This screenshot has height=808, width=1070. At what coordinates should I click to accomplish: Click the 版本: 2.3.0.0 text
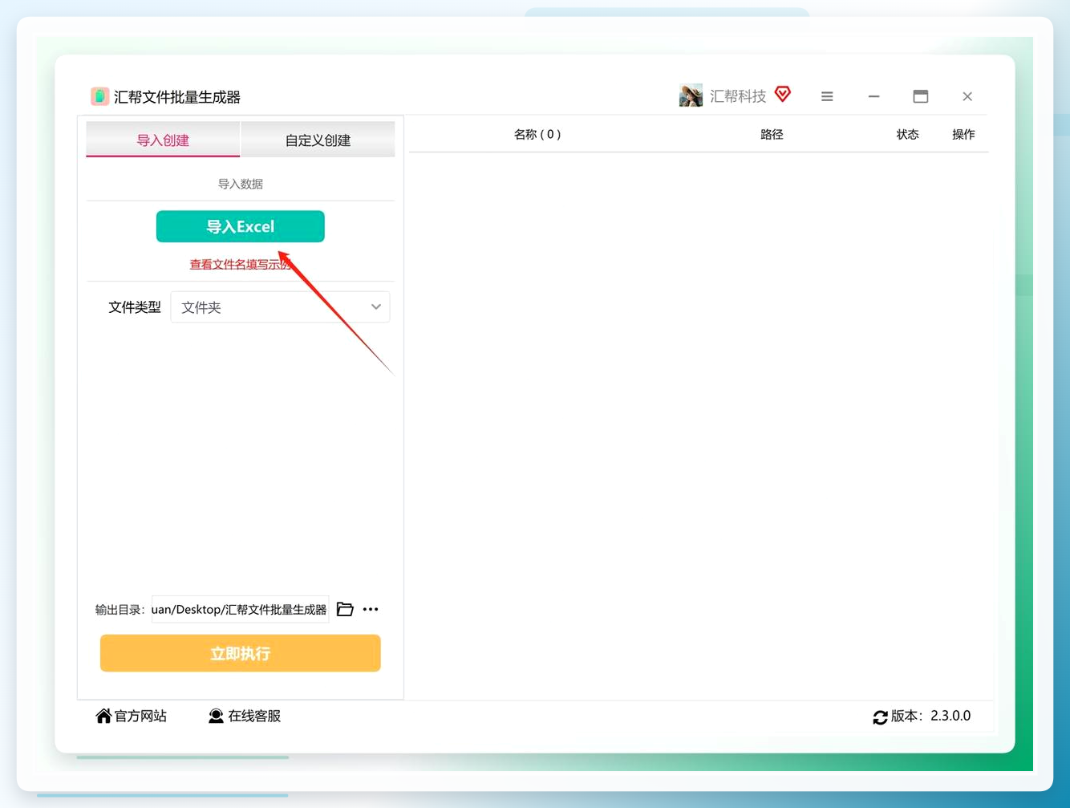pyautogui.click(x=930, y=716)
